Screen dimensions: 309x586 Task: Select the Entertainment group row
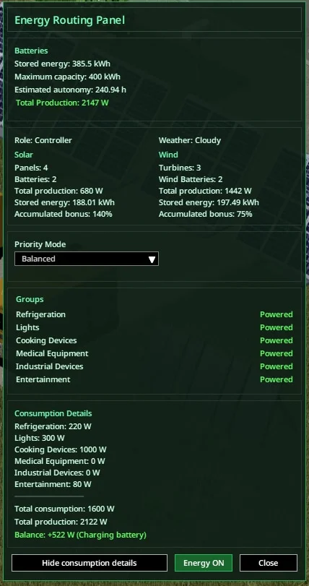tap(154, 379)
